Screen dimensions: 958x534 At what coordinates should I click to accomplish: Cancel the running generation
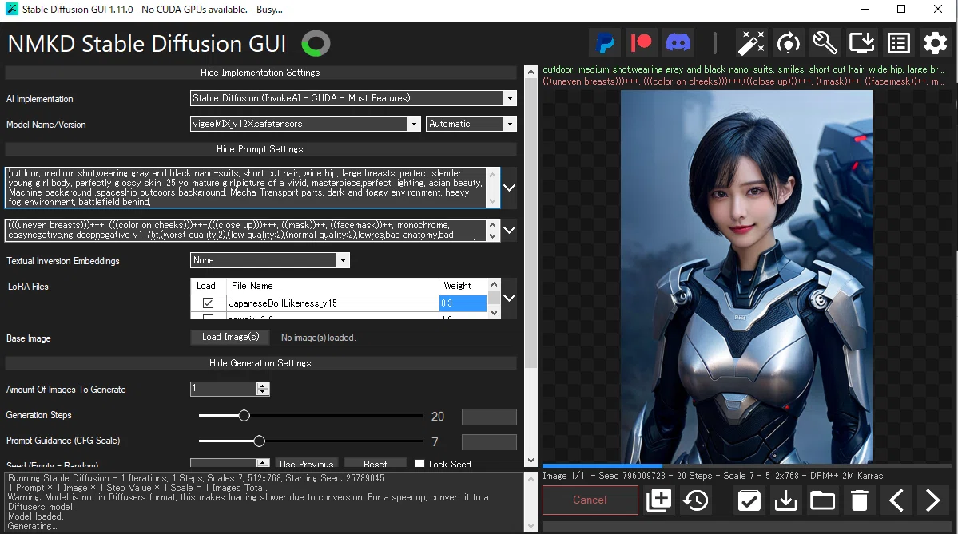tap(590, 500)
